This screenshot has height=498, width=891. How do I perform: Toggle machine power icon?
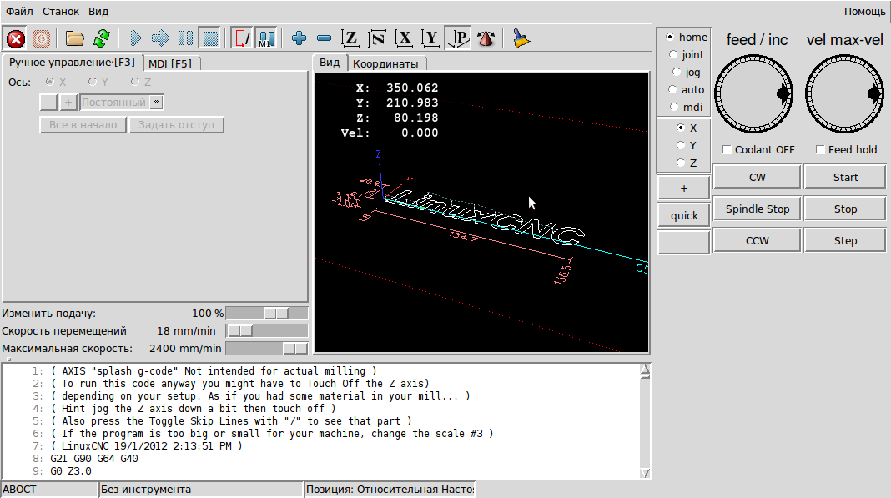[x=41, y=38]
